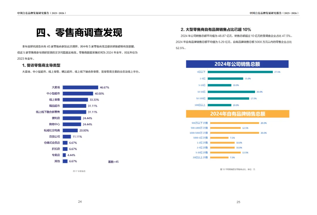Click the left page header report title

42,13
